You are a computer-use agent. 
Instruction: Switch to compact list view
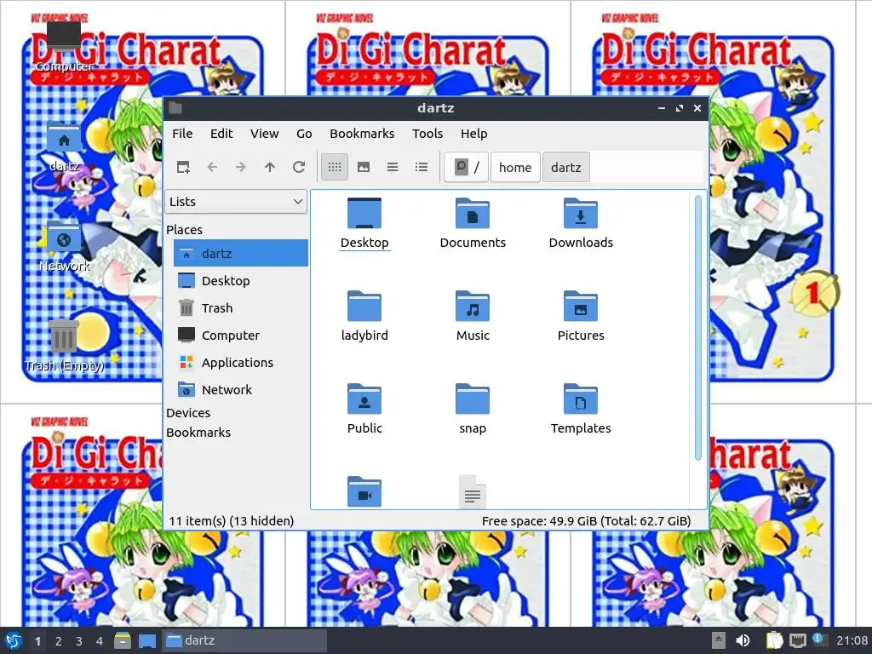(393, 167)
